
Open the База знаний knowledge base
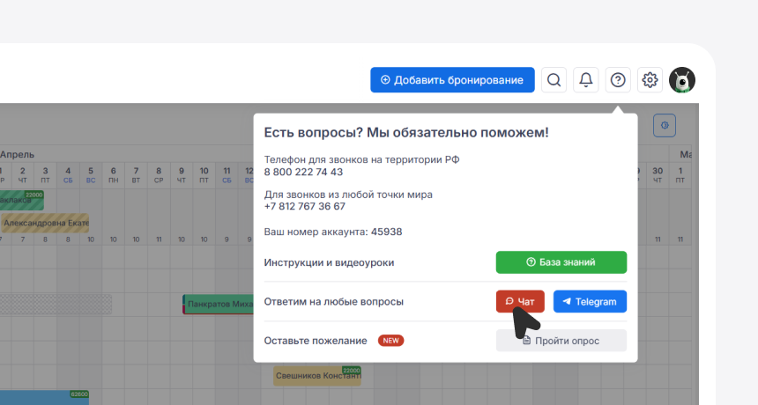(561, 262)
